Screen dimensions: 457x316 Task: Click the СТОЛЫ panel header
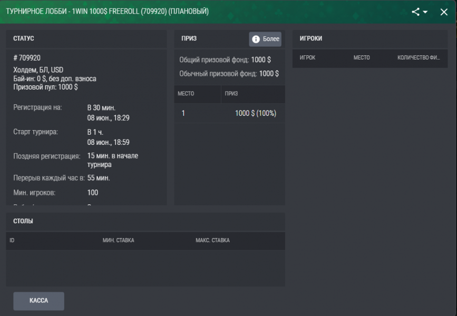coord(22,221)
